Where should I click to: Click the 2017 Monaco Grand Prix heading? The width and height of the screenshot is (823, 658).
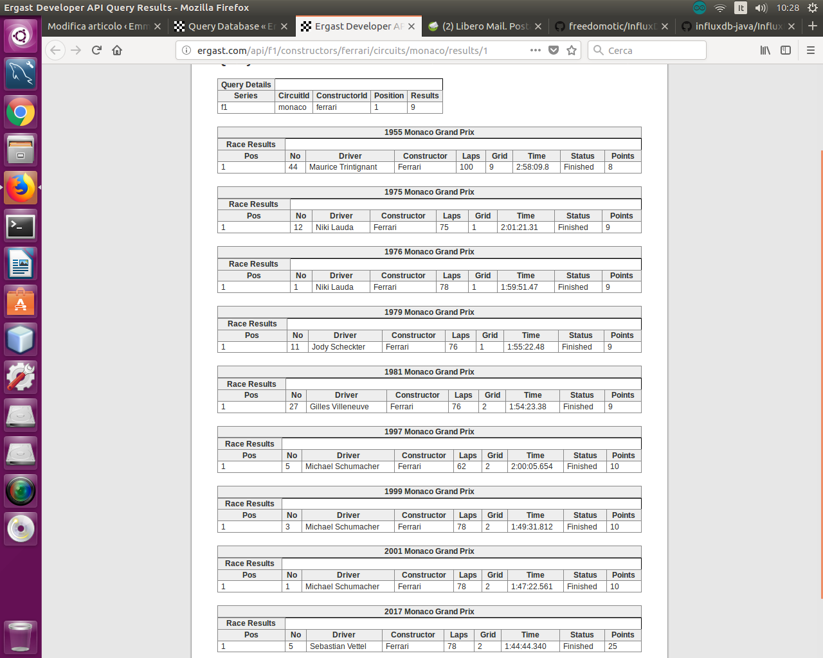(x=429, y=612)
